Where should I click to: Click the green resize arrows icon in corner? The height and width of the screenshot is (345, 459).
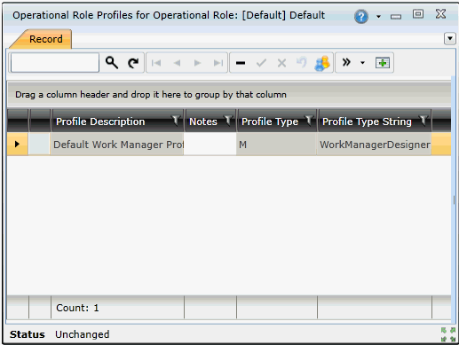448,334
